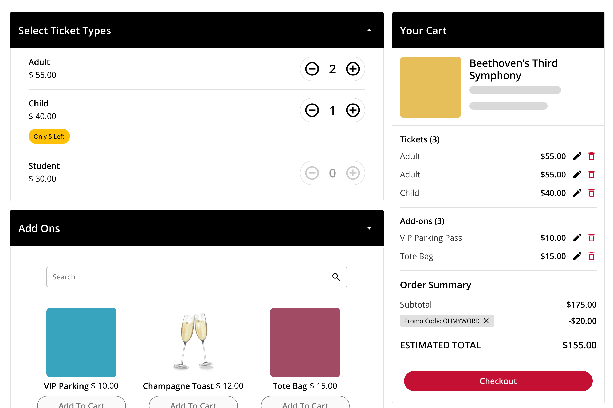This screenshot has width=613, height=408.
Task: Focus the add-ons Search field
Action: tap(197, 277)
